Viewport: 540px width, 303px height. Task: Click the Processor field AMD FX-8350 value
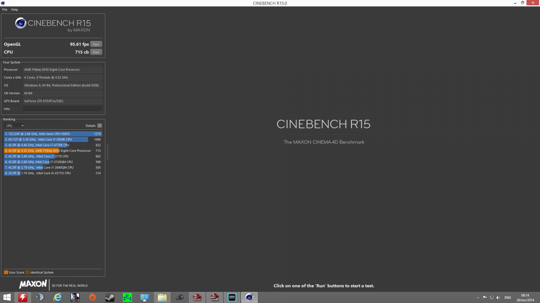point(62,70)
